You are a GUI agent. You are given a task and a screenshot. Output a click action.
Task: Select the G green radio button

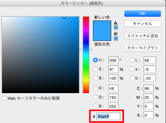[x=95, y=97]
